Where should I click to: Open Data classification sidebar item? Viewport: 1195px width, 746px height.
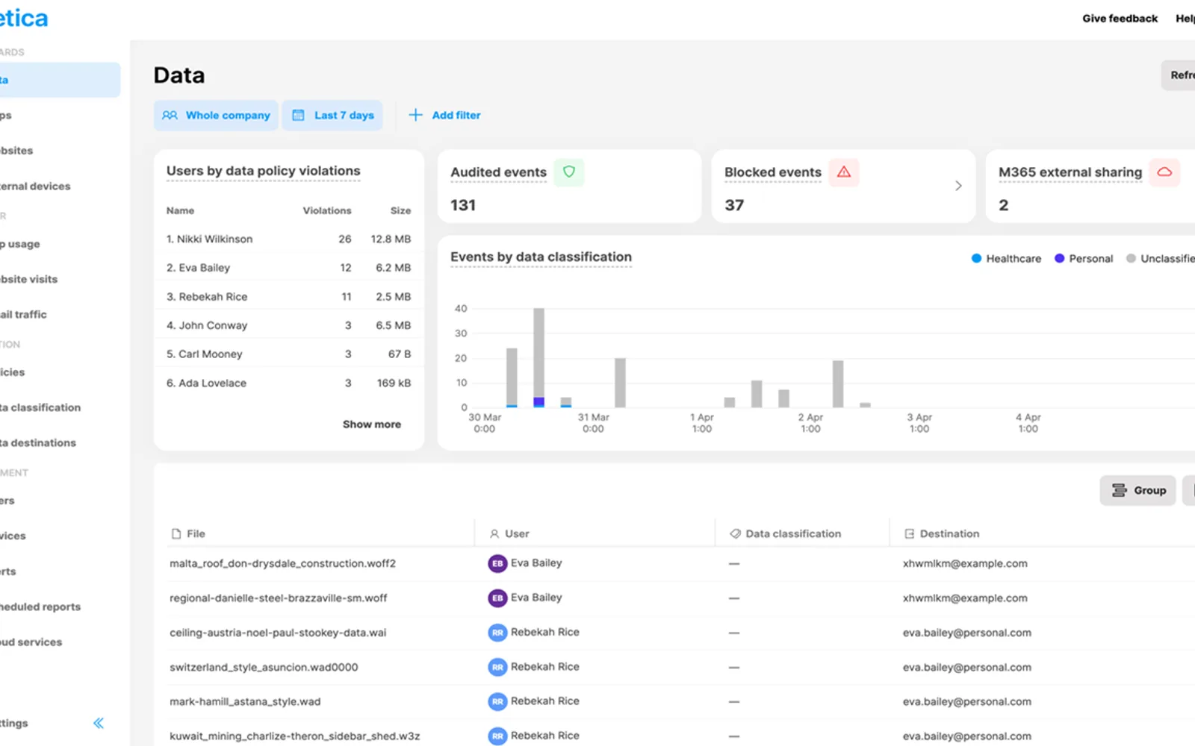point(40,408)
